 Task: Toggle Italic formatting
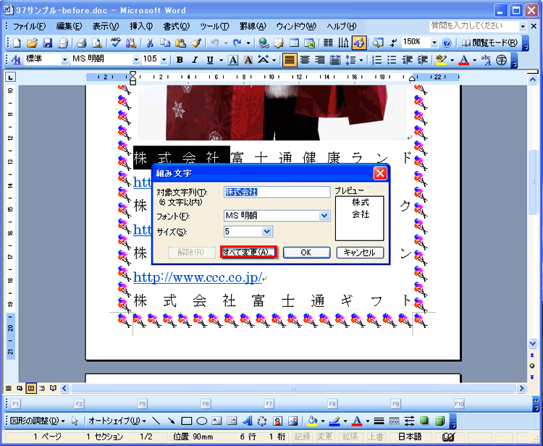point(195,60)
